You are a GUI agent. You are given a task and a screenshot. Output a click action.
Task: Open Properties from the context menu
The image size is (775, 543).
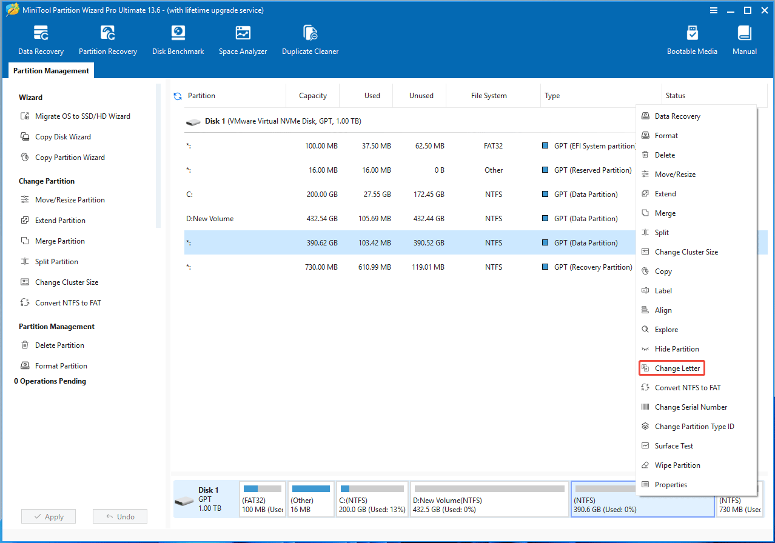tap(696, 485)
